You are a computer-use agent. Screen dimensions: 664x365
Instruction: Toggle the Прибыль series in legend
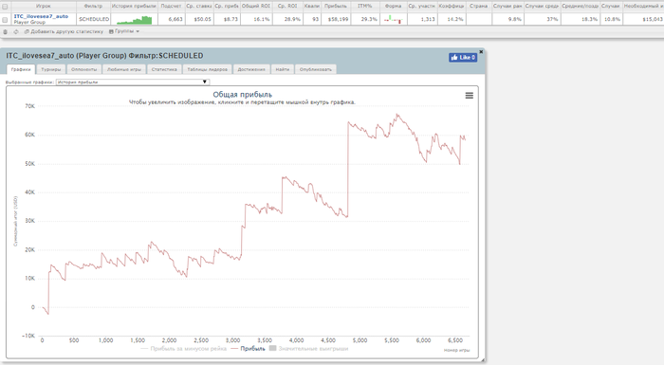pos(248,349)
